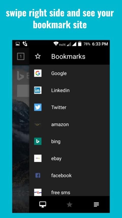
Task: Select the bing bookmark label
Action: tap(56, 142)
